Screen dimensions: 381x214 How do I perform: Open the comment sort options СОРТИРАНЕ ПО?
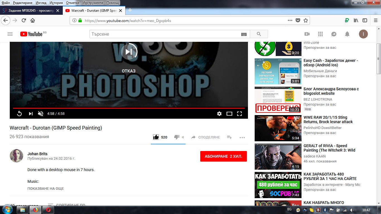[67, 205]
